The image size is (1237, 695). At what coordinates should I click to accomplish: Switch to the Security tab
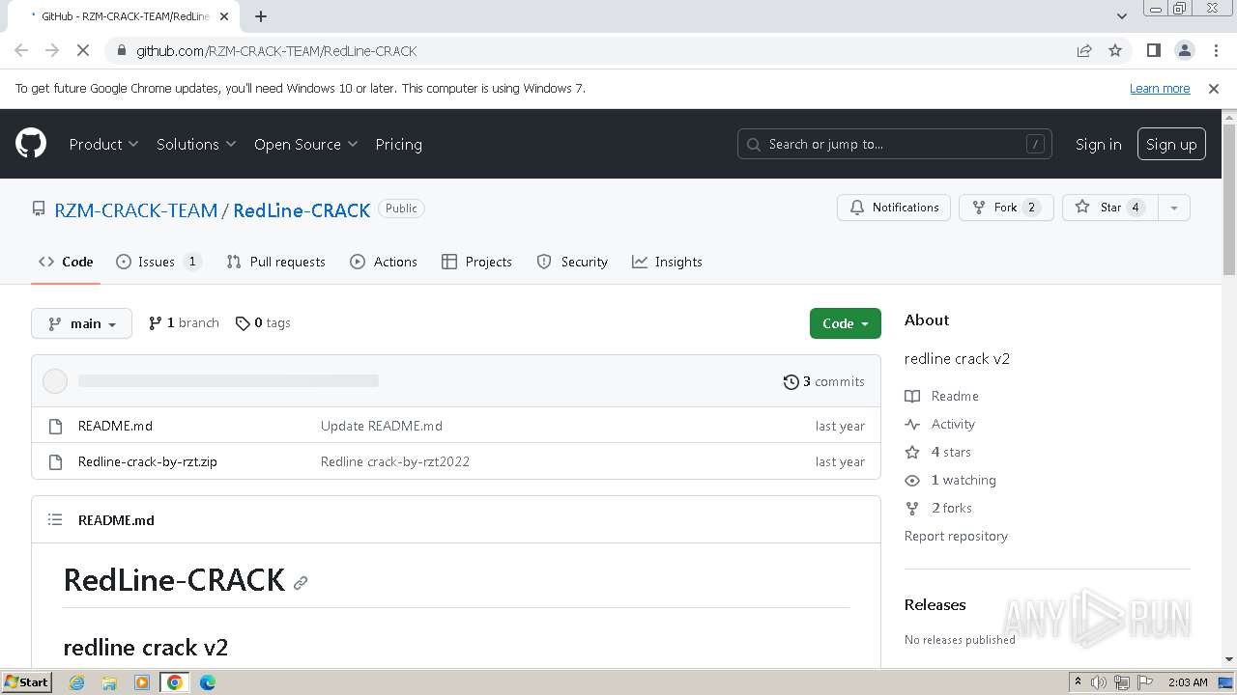click(572, 262)
